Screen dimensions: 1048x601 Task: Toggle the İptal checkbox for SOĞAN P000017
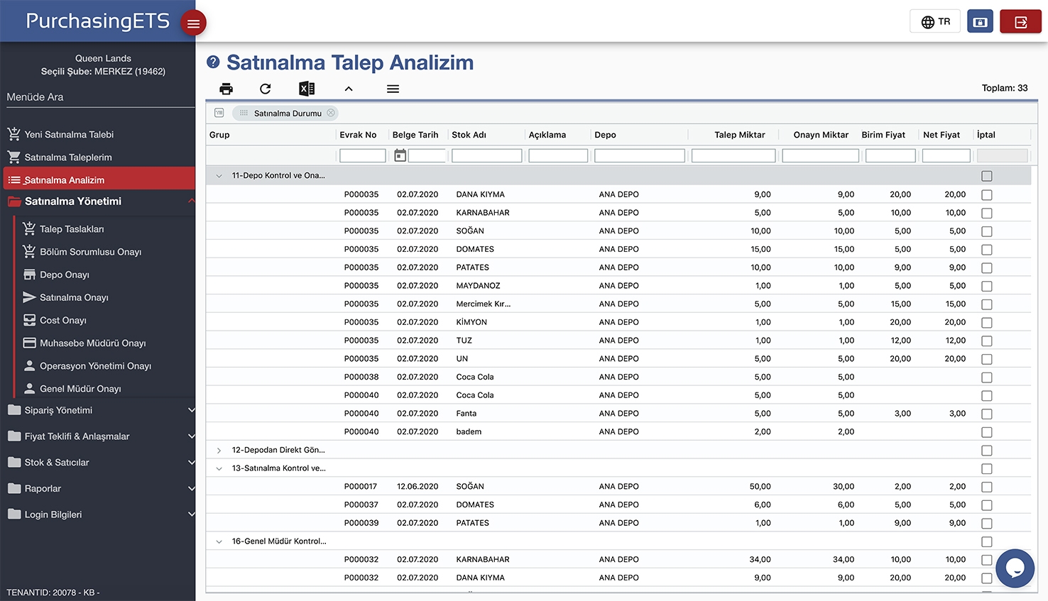tap(986, 487)
